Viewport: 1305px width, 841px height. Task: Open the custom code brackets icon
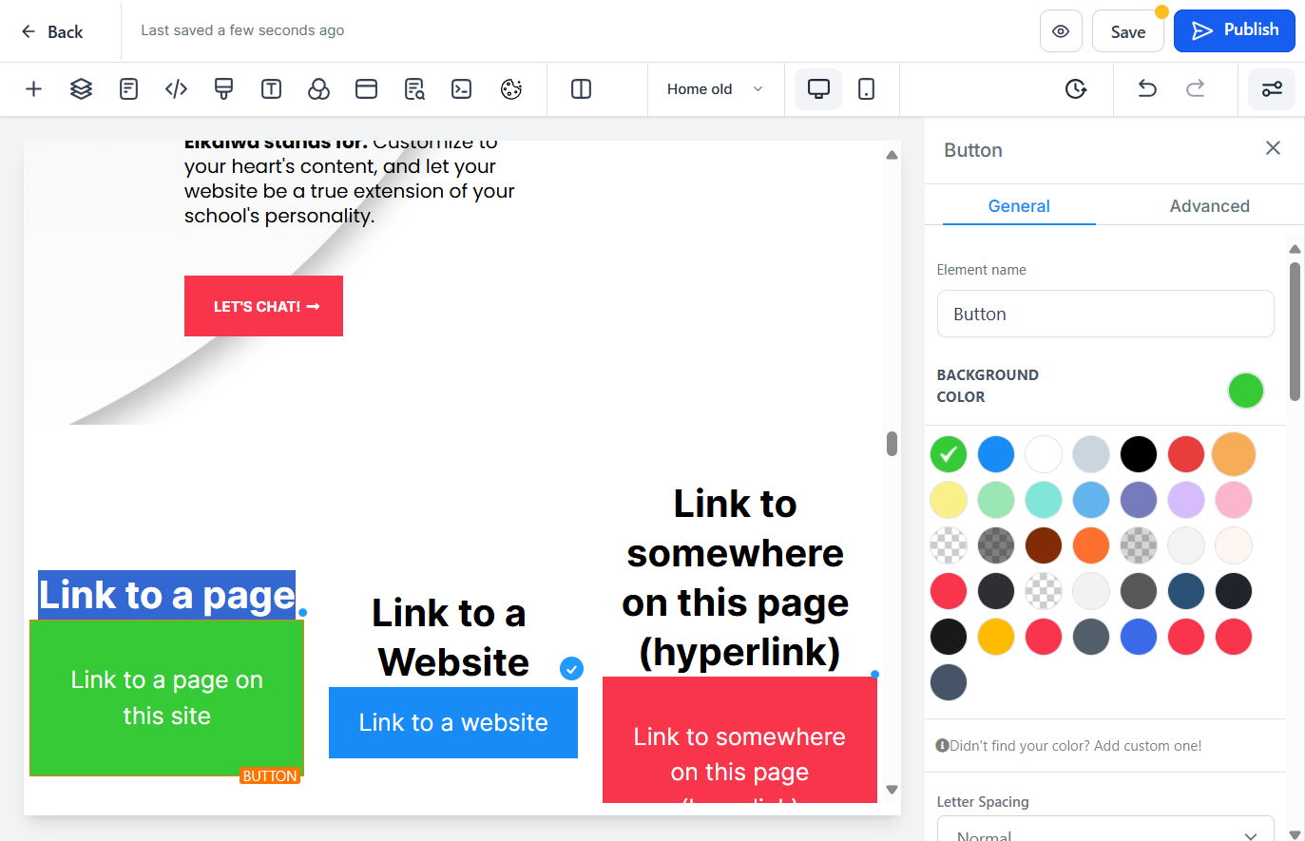tap(176, 89)
